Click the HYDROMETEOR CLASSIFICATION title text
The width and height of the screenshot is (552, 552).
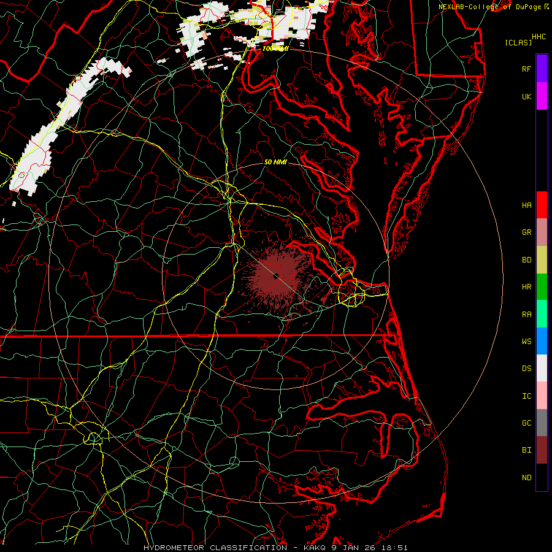pyautogui.click(x=215, y=548)
